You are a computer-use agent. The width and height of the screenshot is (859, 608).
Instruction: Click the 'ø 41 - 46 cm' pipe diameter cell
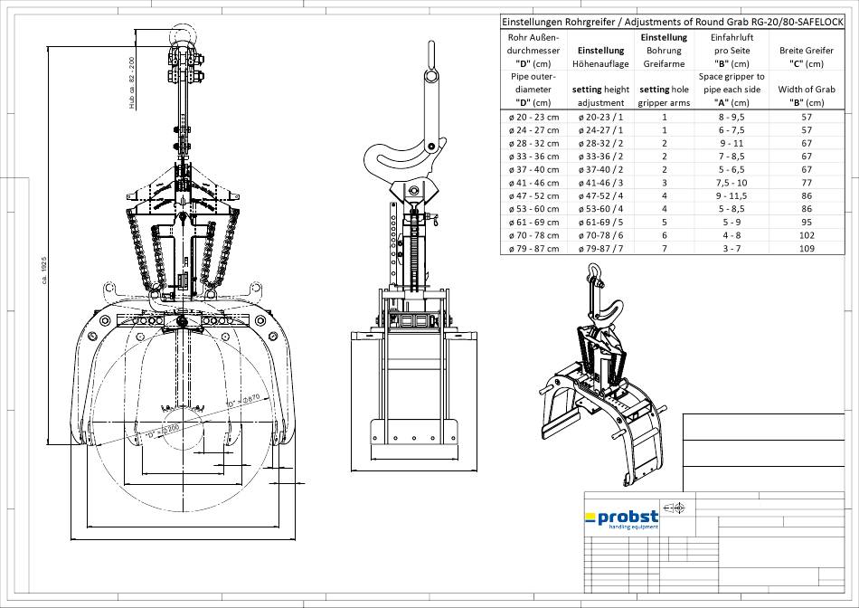point(533,182)
